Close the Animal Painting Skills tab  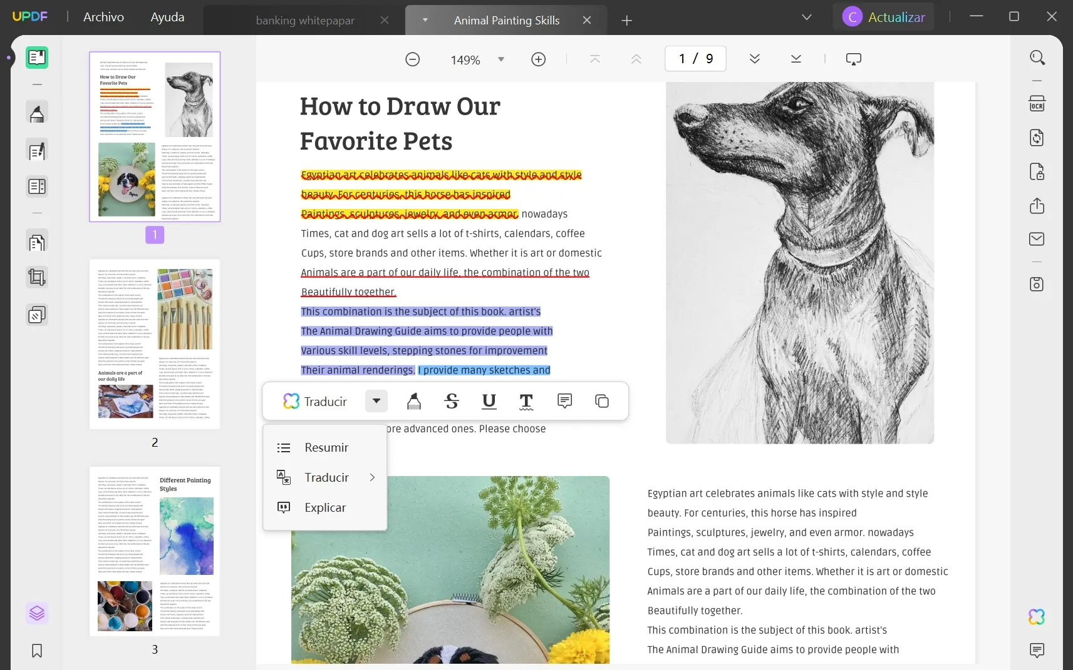587,21
